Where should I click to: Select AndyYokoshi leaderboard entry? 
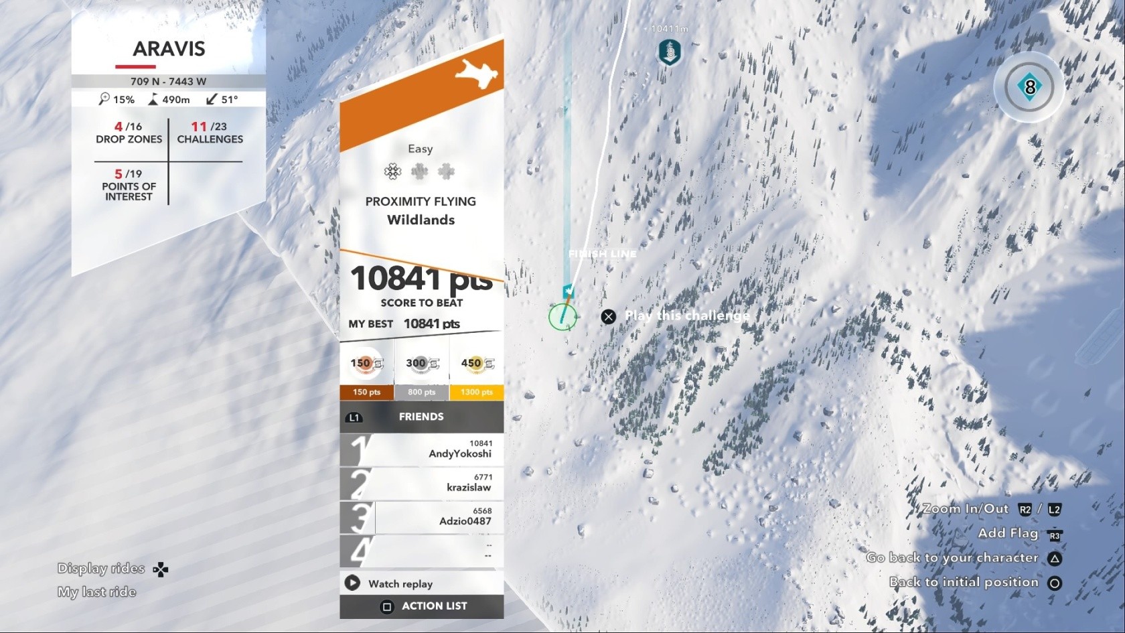pyautogui.click(x=421, y=449)
